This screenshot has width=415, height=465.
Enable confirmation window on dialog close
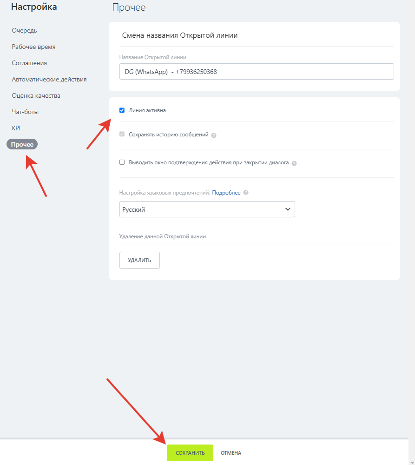pyautogui.click(x=122, y=162)
